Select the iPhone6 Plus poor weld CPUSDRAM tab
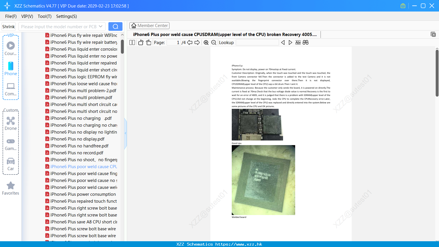This screenshot has width=439, height=247. pos(225,35)
